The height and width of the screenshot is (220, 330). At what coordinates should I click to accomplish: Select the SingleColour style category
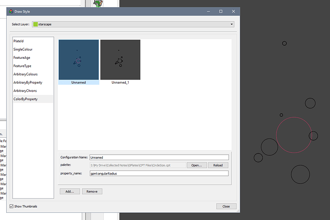33,49
